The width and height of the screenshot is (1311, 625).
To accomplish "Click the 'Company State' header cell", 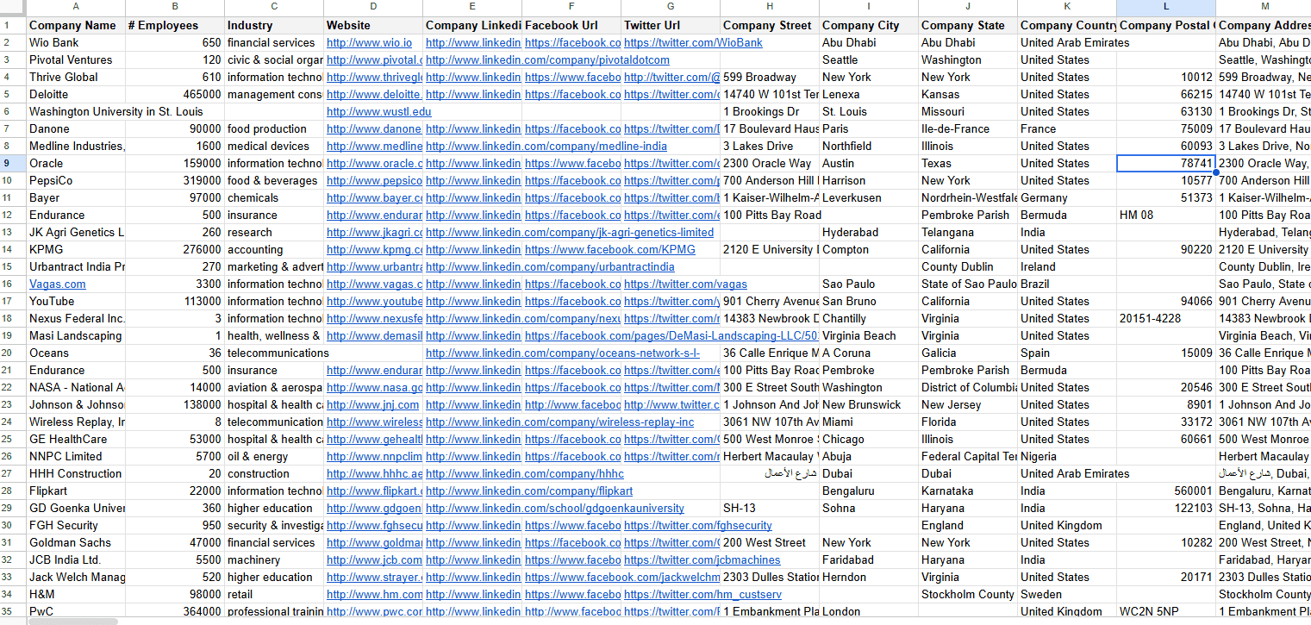I will pos(968,25).
